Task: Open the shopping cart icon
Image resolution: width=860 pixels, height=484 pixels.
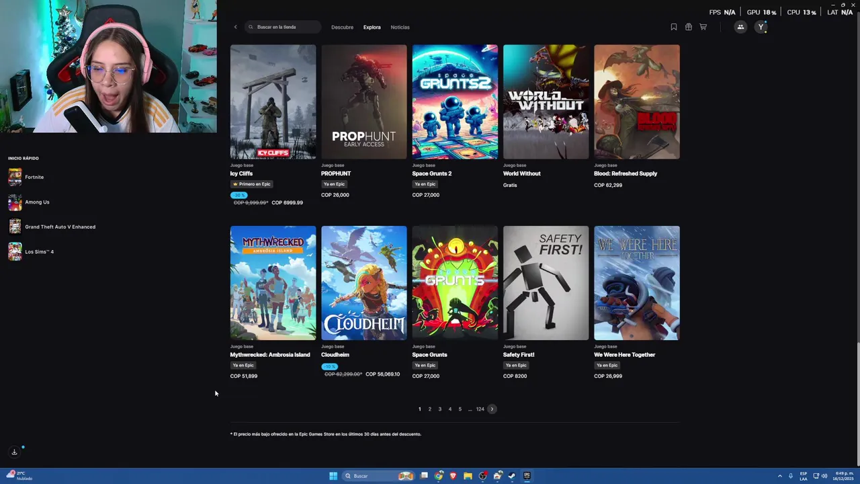Action: point(703,27)
